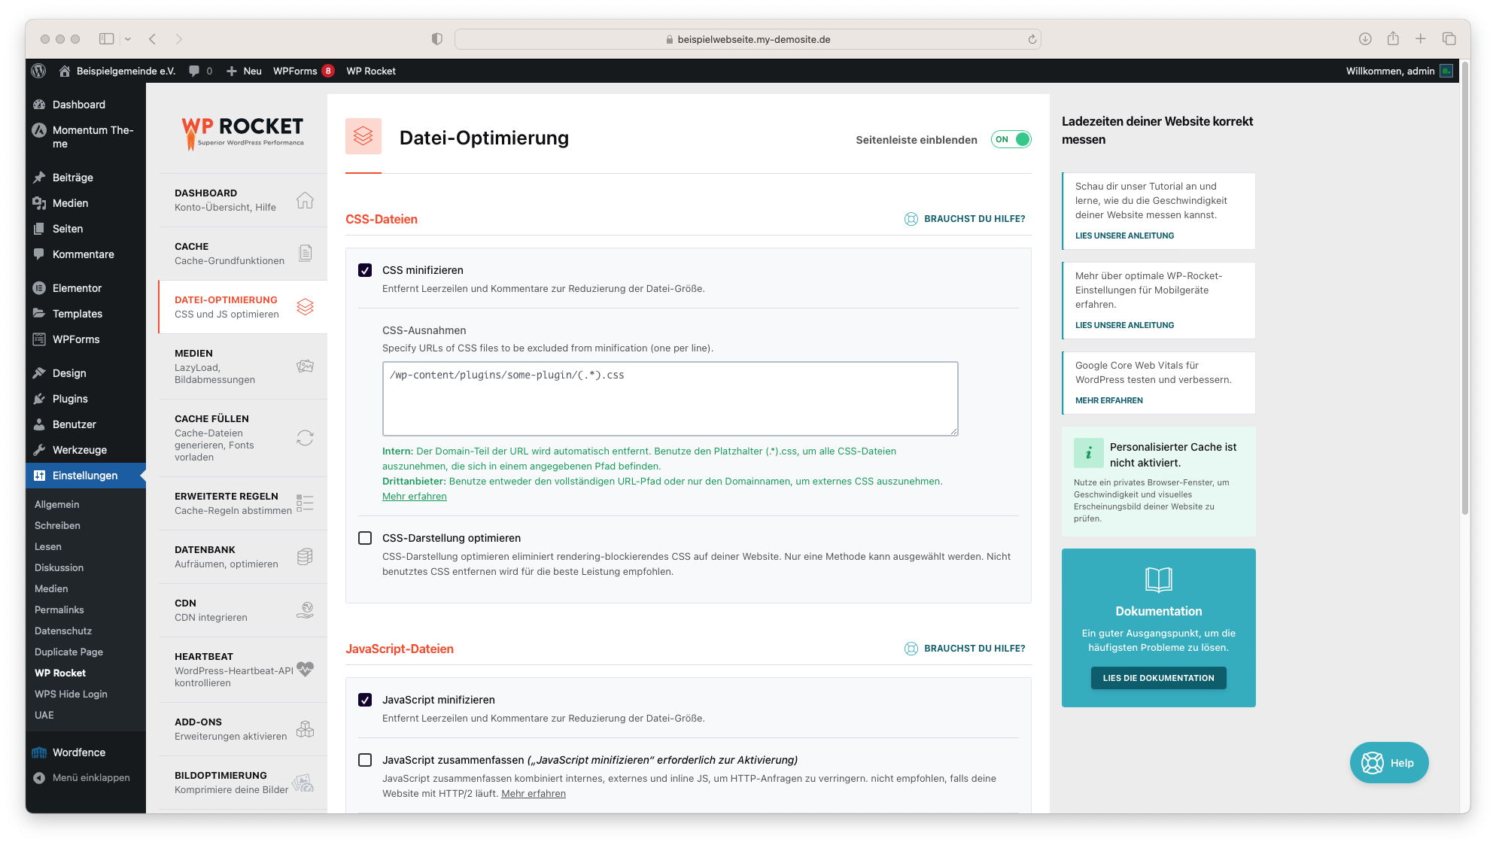1496x845 pixels.
Task: Click the Heartbeat heart icon
Action: point(305,669)
